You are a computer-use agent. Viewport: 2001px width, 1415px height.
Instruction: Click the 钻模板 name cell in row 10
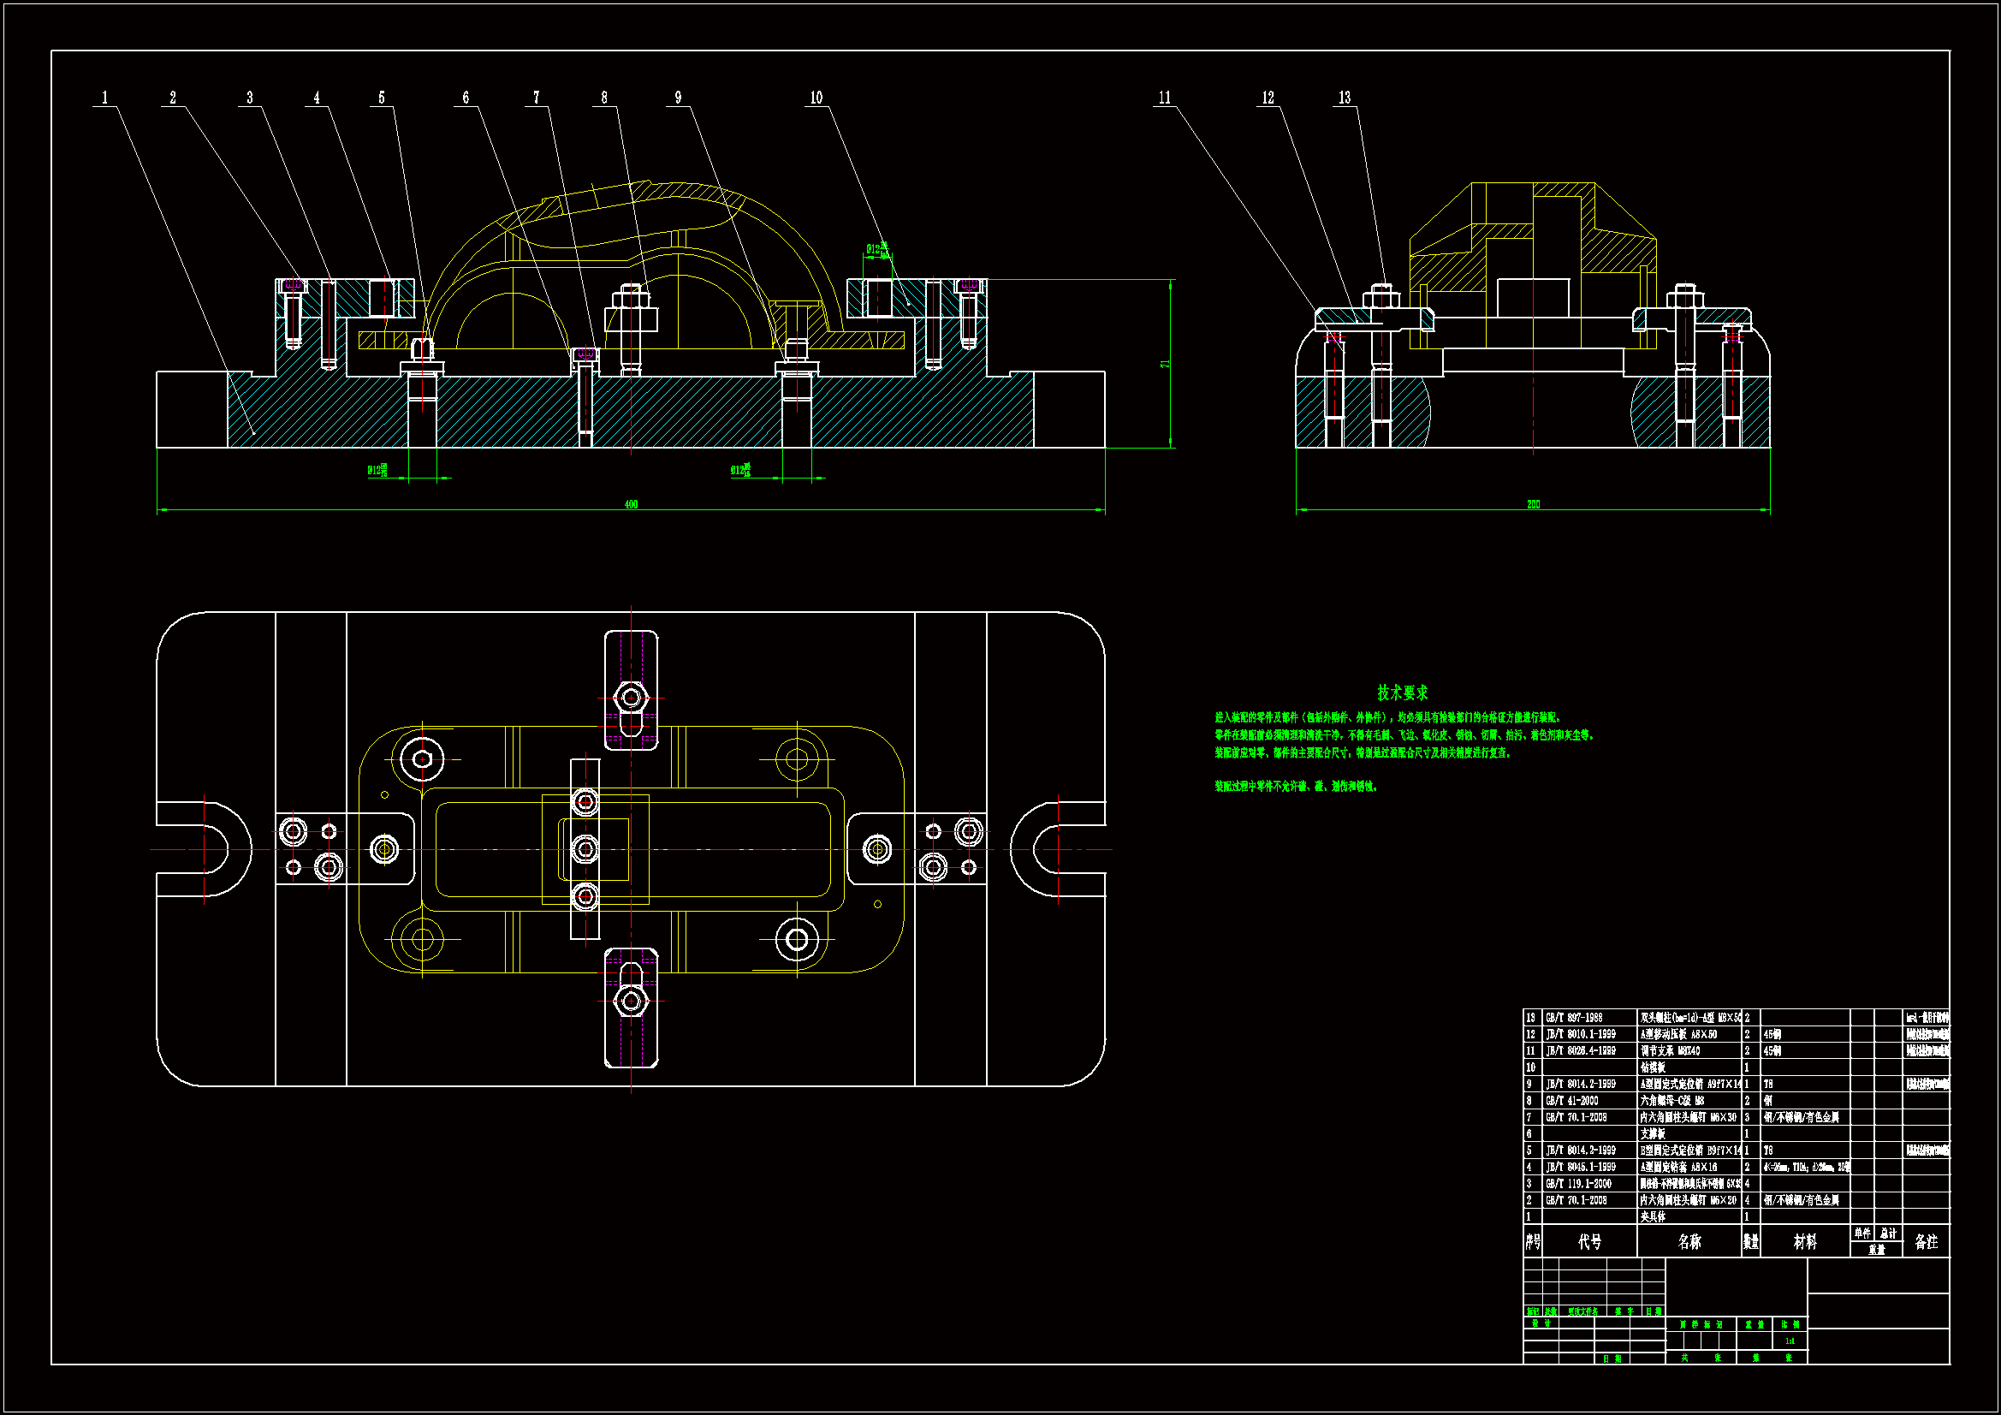(1654, 1067)
